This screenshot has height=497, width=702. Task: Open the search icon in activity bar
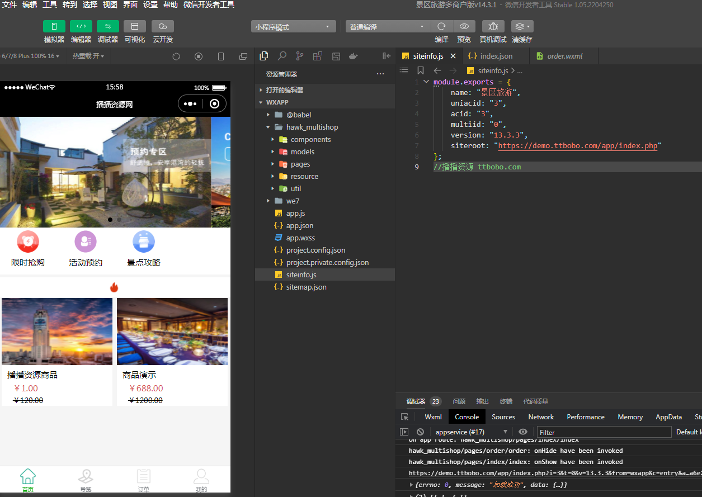pos(282,56)
